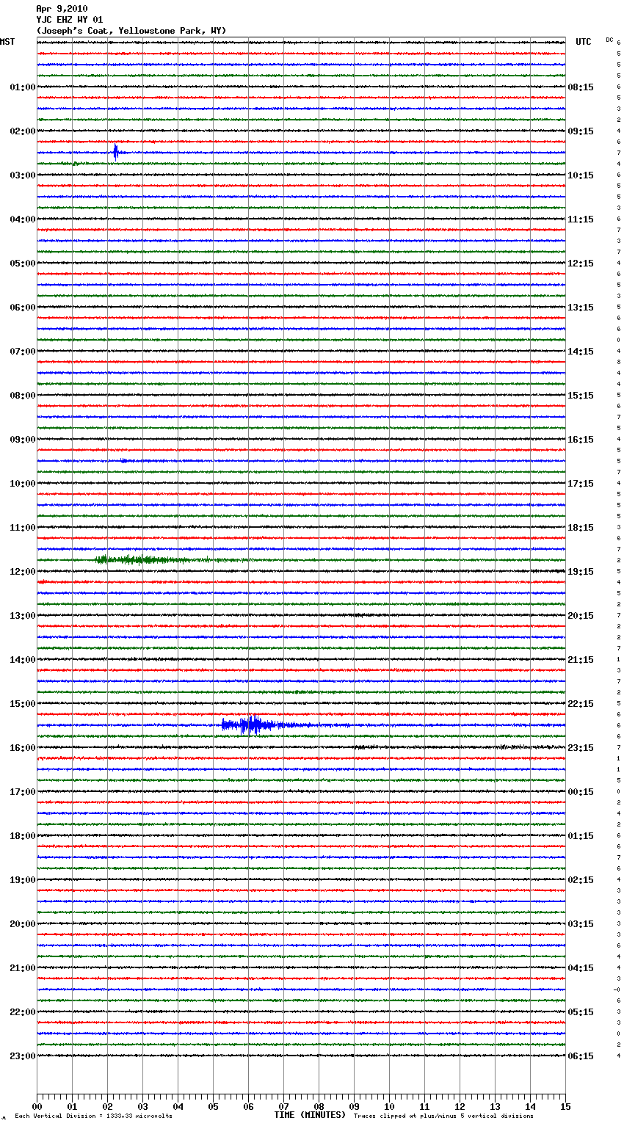
Task: Select the station code "YJC EHZ WY 01"
Action: [70, 20]
